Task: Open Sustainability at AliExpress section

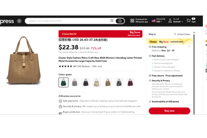Action: (x=165, y=101)
